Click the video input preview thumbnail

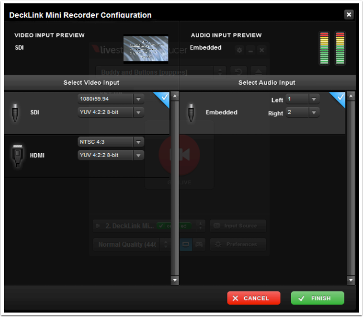(x=146, y=49)
